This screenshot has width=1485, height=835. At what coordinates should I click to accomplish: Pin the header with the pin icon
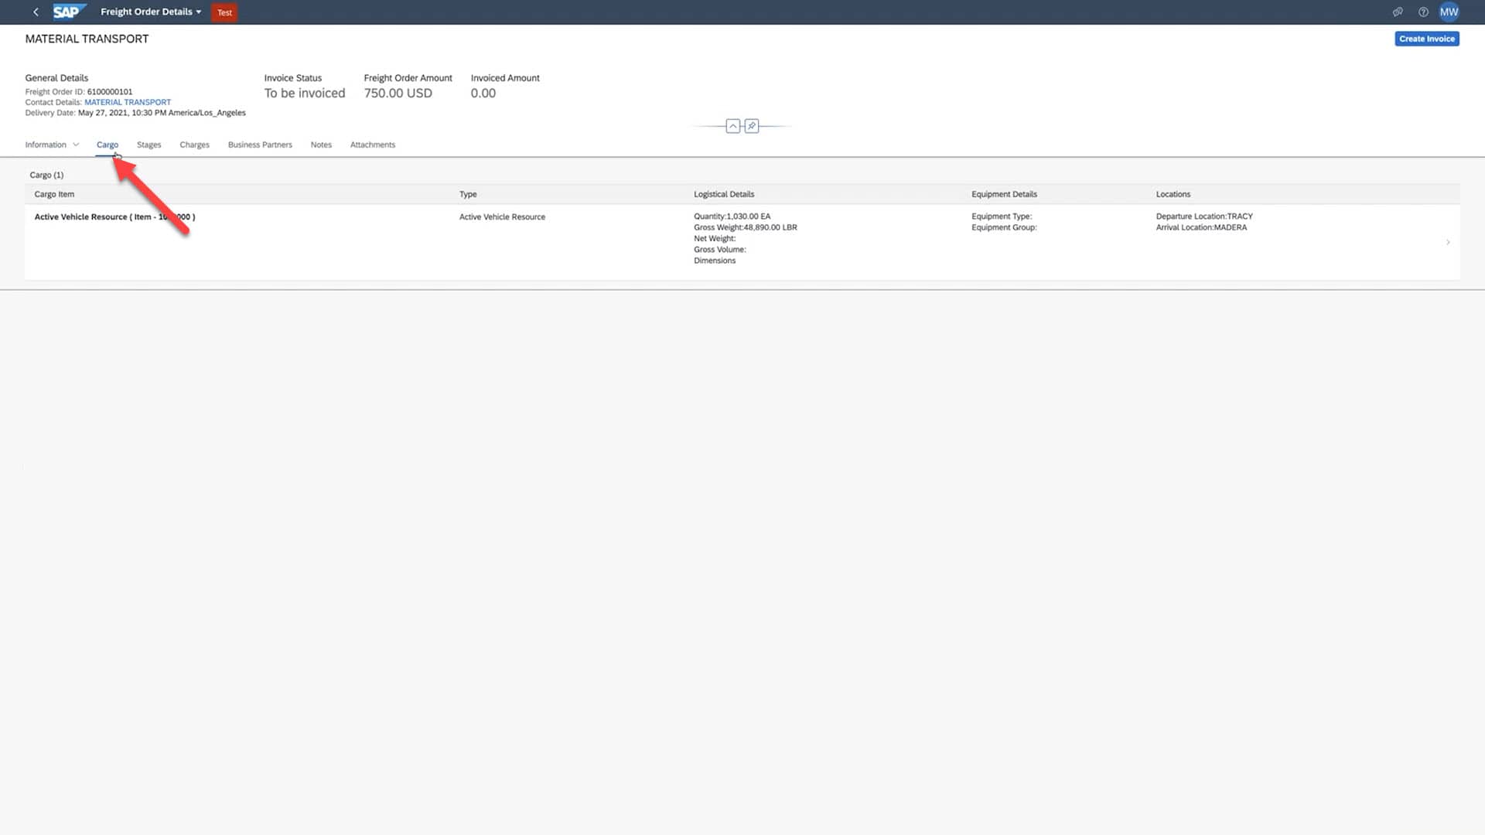752,126
